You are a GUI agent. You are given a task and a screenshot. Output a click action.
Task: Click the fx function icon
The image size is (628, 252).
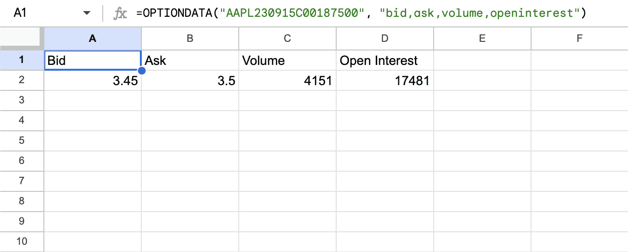[x=120, y=13]
